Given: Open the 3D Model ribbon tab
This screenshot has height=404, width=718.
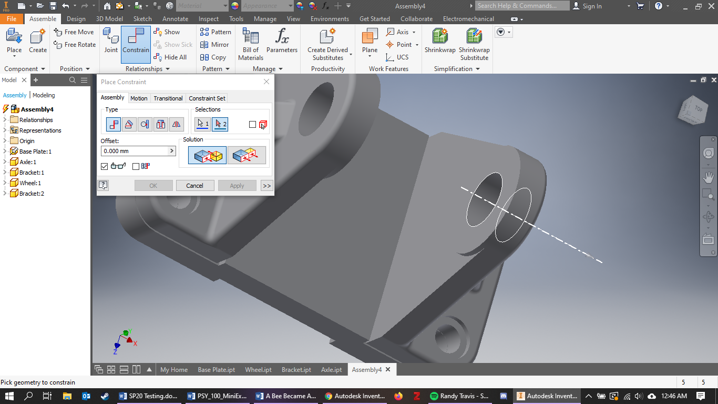Looking at the screenshot, I should (x=109, y=19).
